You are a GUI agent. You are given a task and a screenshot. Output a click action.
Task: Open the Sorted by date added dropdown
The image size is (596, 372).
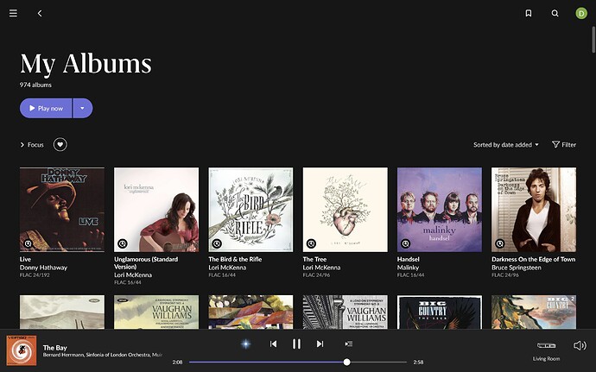pyautogui.click(x=506, y=145)
